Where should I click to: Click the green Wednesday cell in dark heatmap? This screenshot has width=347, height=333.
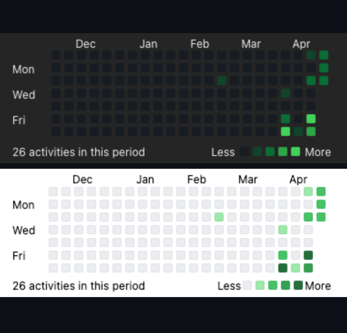pos(286,93)
